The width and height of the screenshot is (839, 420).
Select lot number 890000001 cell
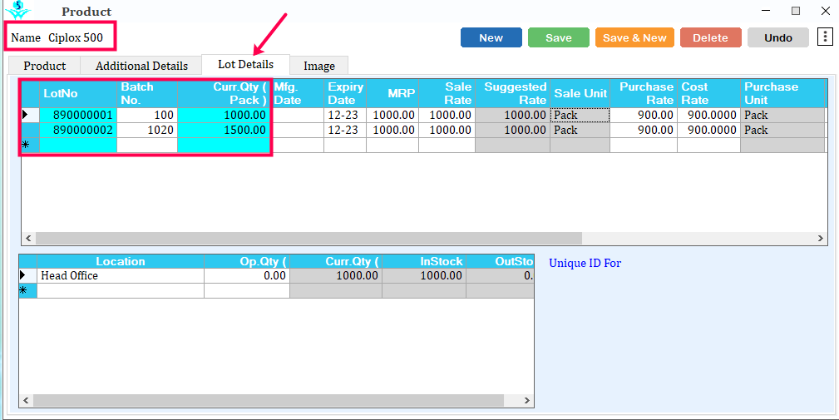click(x=78, y=115)
